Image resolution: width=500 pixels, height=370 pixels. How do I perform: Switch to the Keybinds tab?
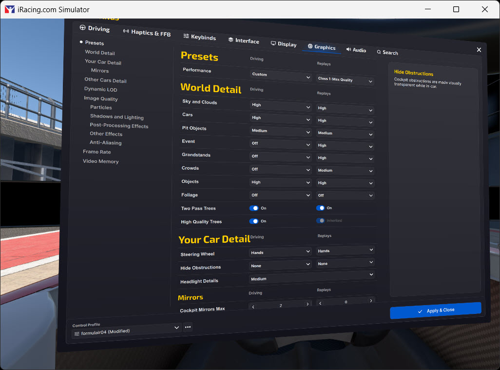[x=200, y=37]
